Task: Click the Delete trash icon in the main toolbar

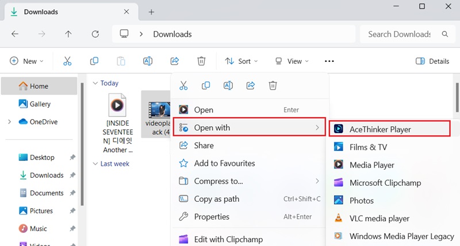Action: coord(201,61)
